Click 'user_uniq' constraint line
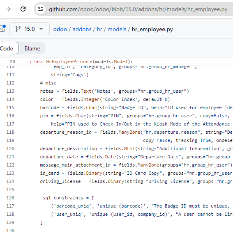Screen dimensions: 233x233 tap(142, 214)
